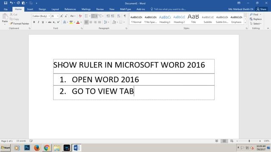
Task: Increase font size with Grow Font
Action: click(x=61, y=16)
